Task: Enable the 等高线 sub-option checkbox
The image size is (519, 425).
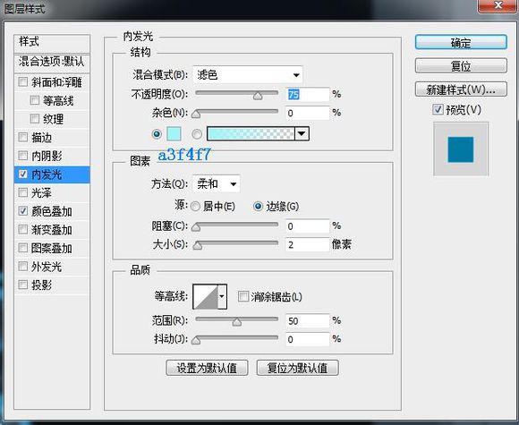Action: click(x=34, y=100)
